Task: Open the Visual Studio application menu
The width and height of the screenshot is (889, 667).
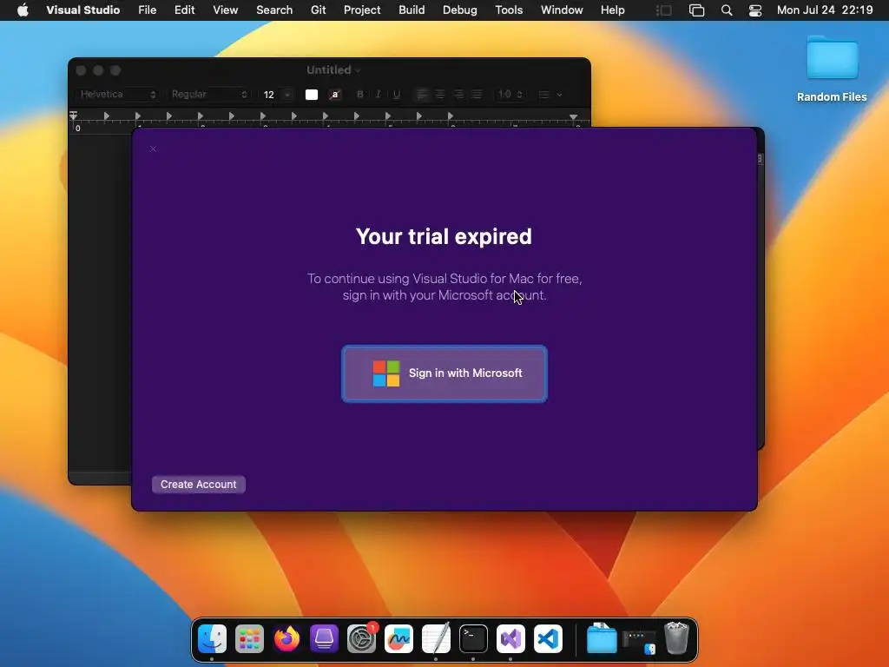Action: coord(82,10)
